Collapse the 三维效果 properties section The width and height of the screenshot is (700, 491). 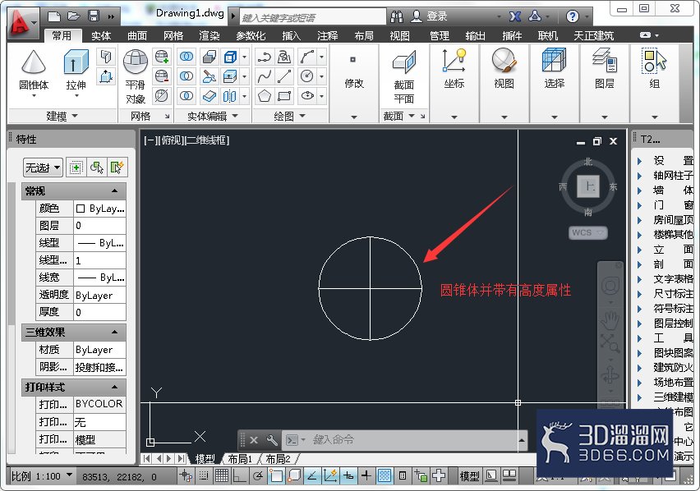click(114, 333)
